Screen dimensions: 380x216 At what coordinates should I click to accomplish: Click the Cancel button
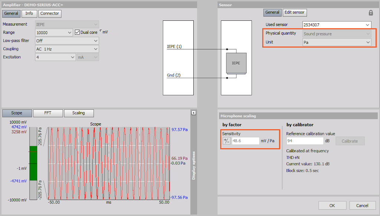pos(362,206)
